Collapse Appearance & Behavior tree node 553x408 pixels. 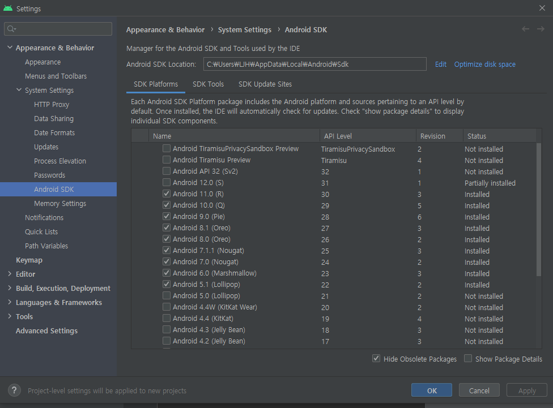point(10,47)
